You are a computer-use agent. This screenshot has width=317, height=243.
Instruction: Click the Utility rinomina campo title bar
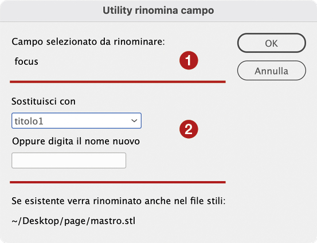[158, 10]
